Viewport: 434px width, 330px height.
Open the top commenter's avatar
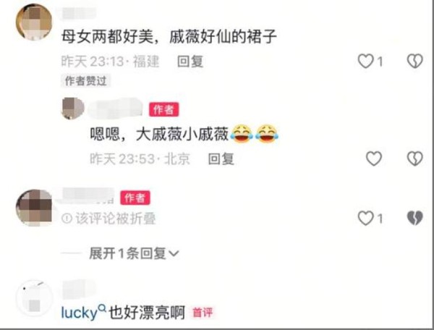(x=34, y=22)
